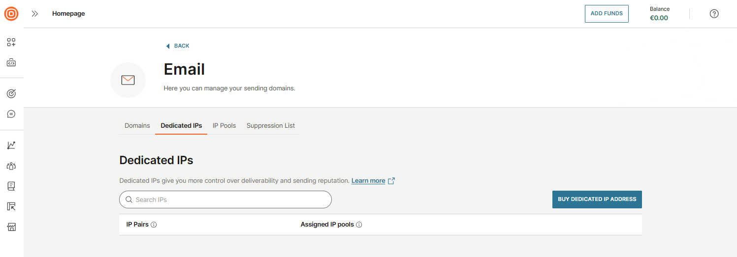The height and width of the screenshot is (257, 737).
Task: Open the chat bubble icon in sidebar
Action: point(11,114)
